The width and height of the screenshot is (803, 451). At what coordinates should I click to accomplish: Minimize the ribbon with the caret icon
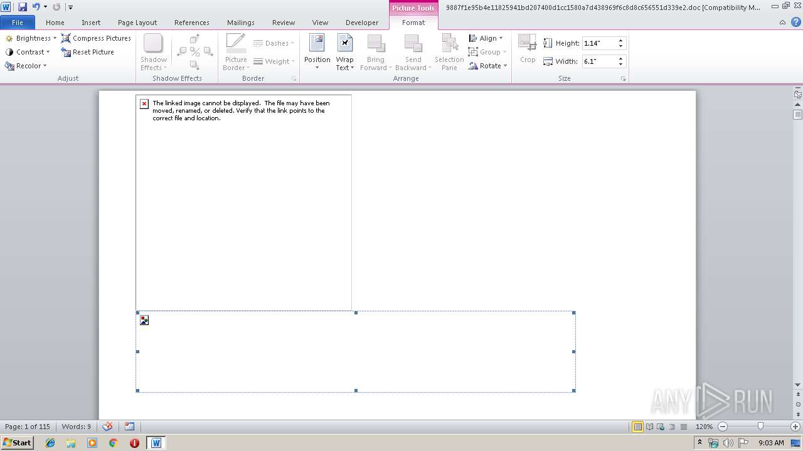[x=782, y=23]
